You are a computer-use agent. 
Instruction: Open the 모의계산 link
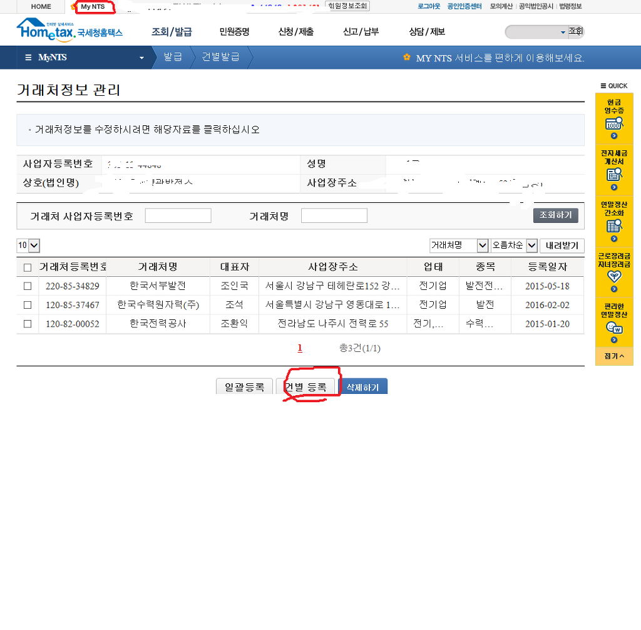[501, 6]
